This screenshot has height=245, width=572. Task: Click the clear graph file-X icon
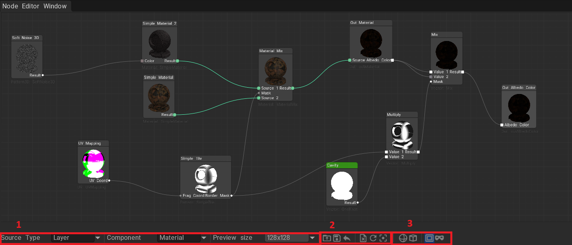click(x=363, y=238)
